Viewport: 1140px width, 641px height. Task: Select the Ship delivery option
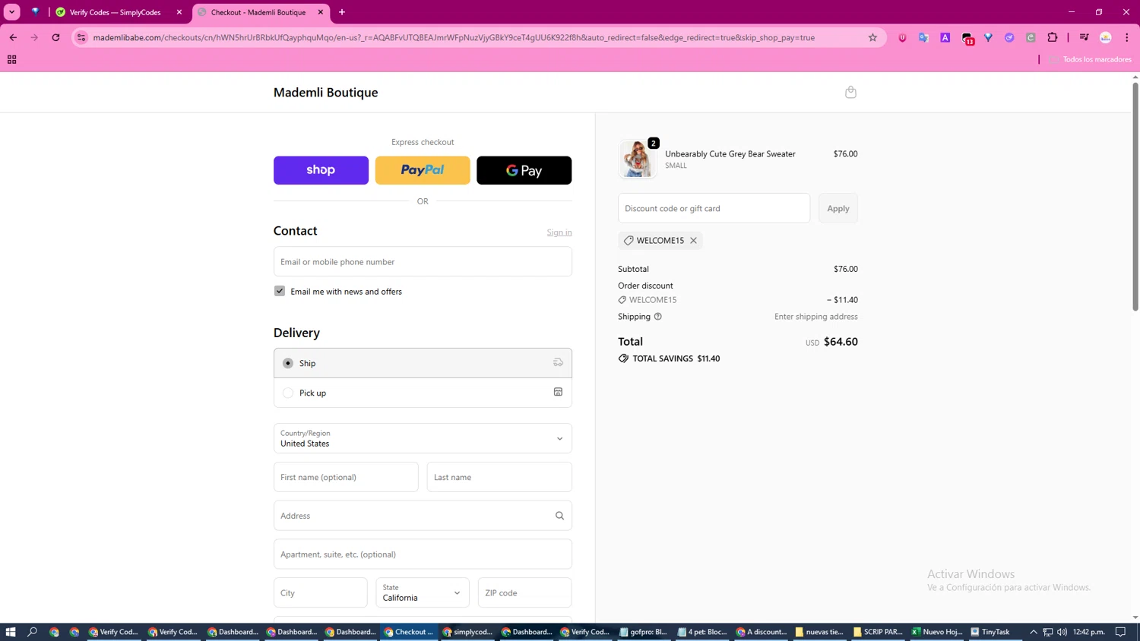[423, 363]
